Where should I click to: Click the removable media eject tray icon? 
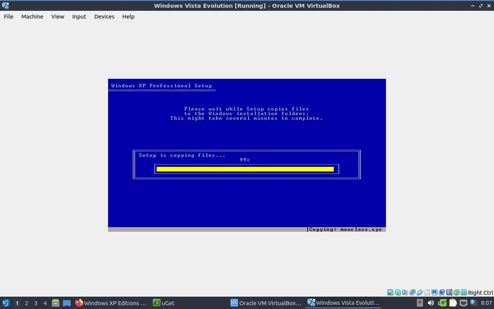420,303
